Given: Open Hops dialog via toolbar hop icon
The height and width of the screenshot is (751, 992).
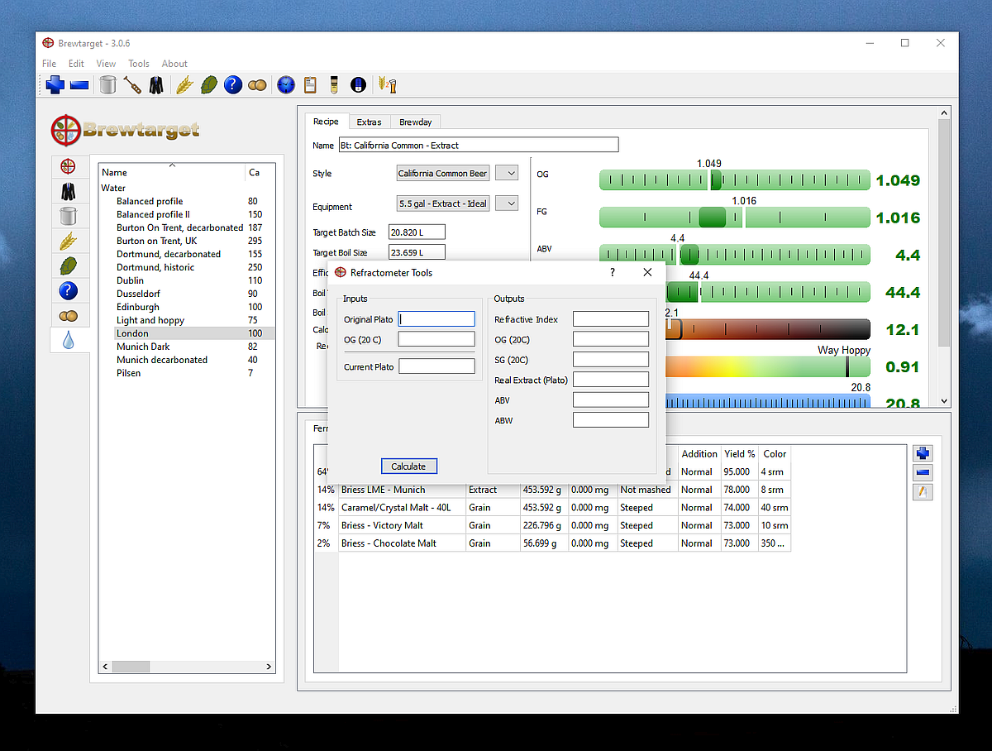Looking at the screenshot, I should pyautogui.click(x=209, y=84).
